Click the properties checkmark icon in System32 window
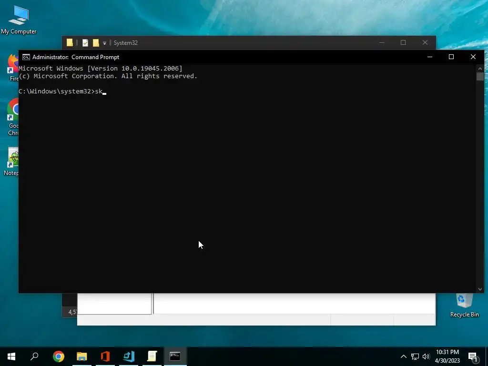This screenshot has width=488, height=366. coord(85,42)
